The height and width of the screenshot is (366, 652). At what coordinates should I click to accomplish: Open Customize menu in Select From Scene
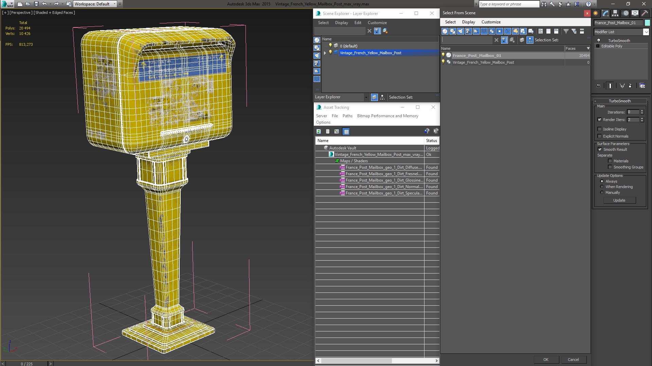pyautogui.click(x=491, y=22)
